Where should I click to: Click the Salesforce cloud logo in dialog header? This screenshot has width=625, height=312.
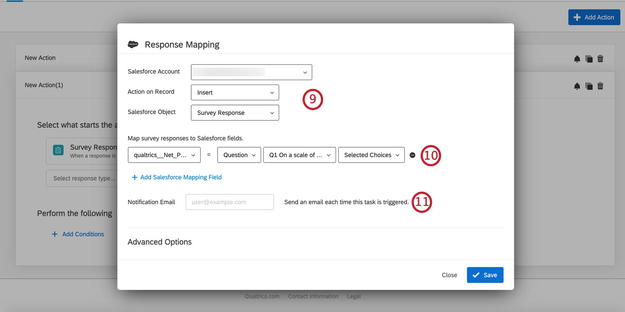[x=133, y=44]
